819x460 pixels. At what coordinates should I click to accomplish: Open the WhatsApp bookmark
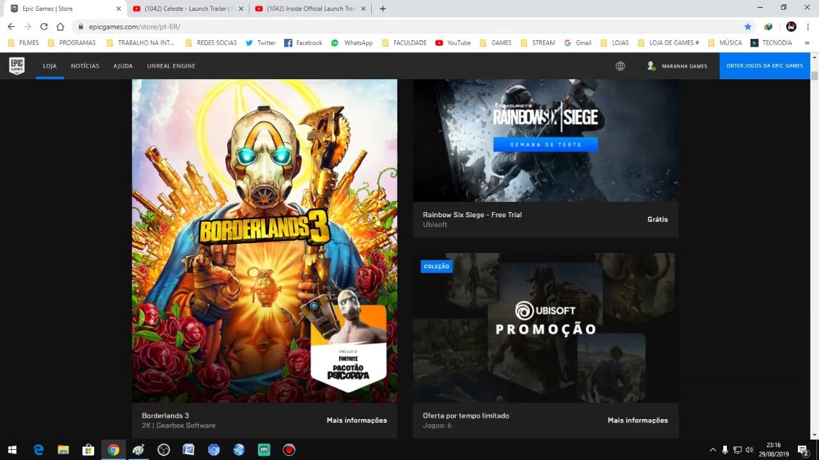351,43
